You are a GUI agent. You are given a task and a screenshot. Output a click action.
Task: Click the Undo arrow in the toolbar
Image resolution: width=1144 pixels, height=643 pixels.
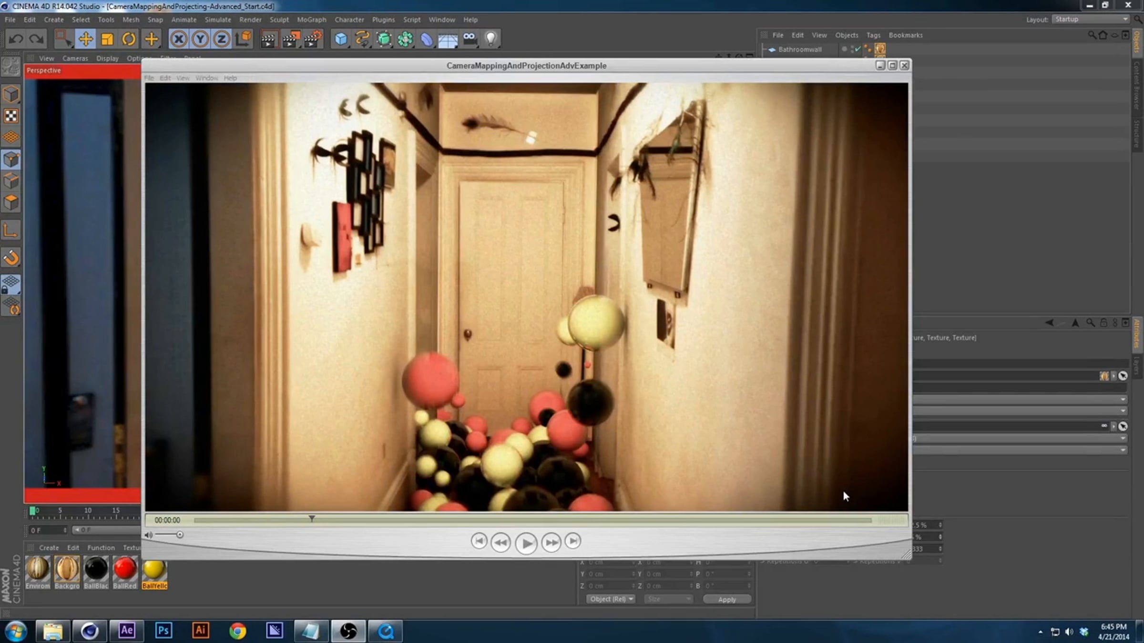point(16,39)
